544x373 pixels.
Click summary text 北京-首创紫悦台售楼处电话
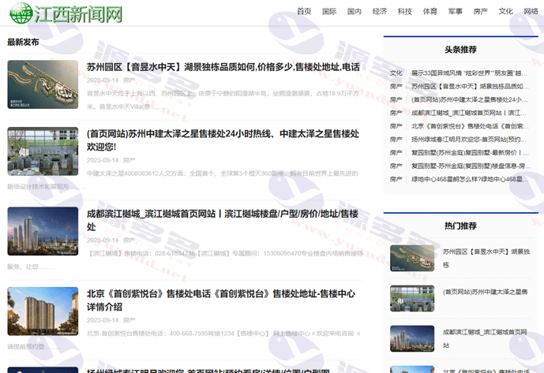click(x=184, y=340)
